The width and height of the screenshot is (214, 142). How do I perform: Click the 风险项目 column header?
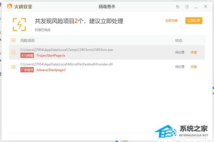coord(27,40)
